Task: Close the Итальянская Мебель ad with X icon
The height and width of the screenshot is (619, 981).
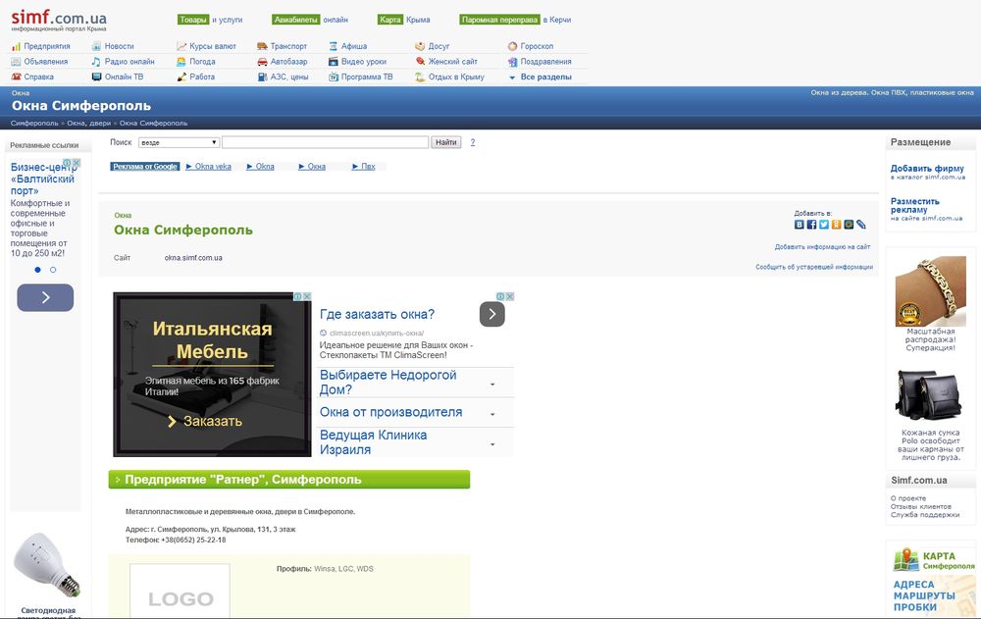Action: coord(306,296)
